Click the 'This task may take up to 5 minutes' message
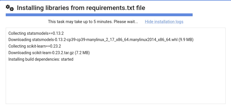 tap(93, 22)
